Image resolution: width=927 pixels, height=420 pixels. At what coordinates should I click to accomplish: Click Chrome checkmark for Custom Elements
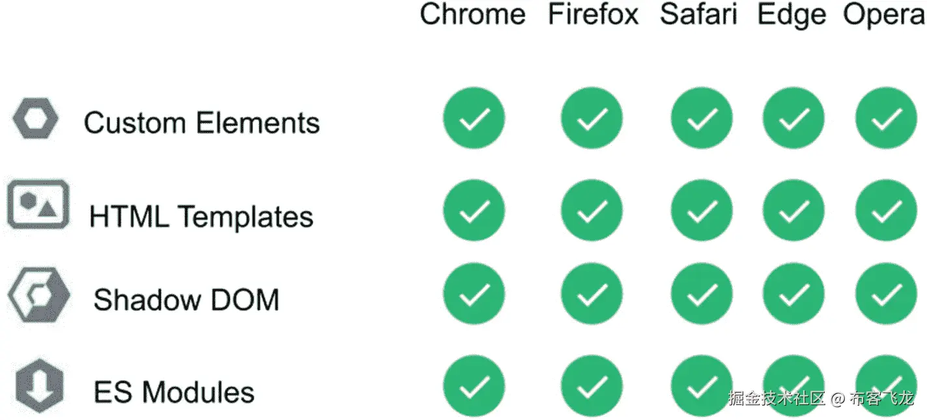point(474,119)
